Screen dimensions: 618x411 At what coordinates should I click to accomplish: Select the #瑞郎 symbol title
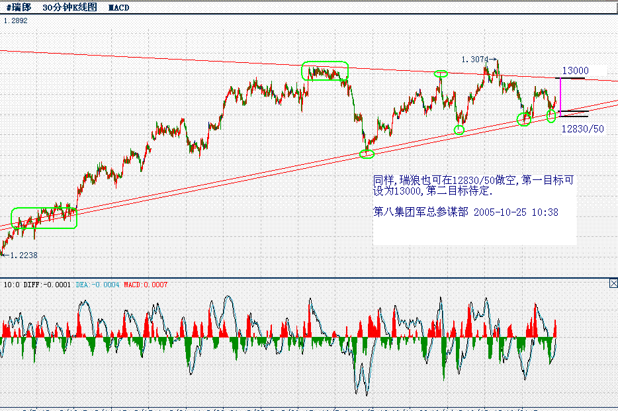pyautogui.click(x=19, y=7)
